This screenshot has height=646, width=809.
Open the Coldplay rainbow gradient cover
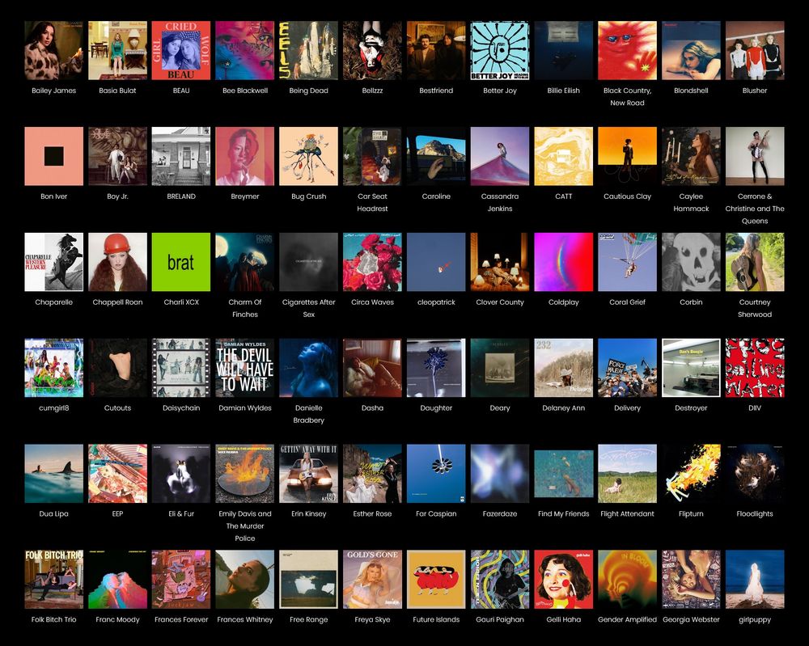coord(563,262)
